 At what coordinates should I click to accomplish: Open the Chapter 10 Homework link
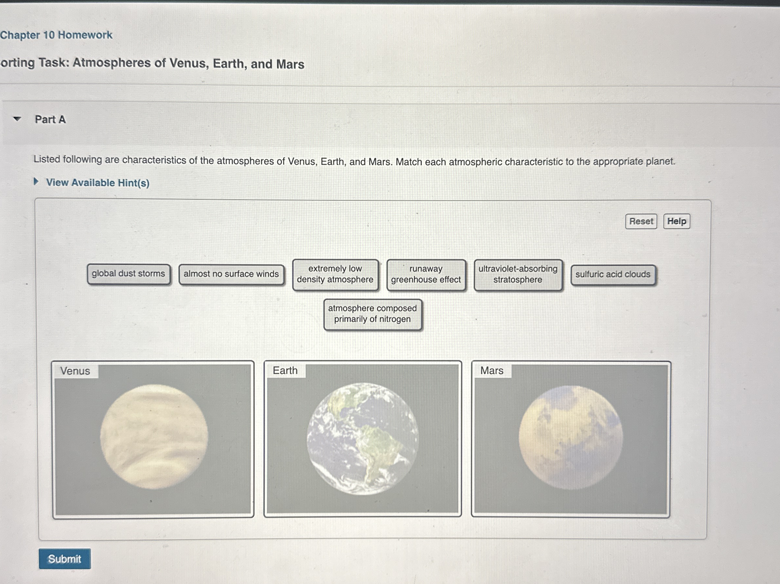(x=56, y=35)
